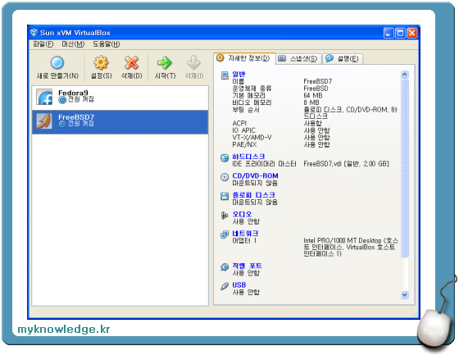Click the CD/DVD-ROM disc icon
The height and width of the screenshot is (355, 459).
tap(225, 177)
